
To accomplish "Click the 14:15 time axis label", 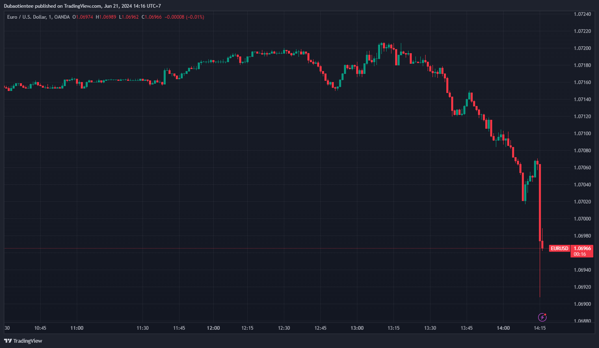I will tap(540, 328).
